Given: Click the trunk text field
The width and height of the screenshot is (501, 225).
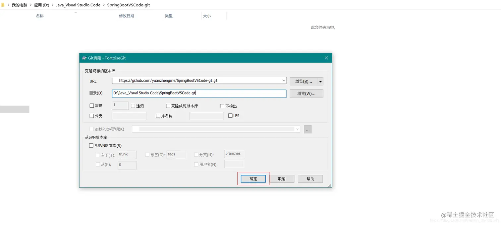Looking at the screenshot, I should (127, 155).
